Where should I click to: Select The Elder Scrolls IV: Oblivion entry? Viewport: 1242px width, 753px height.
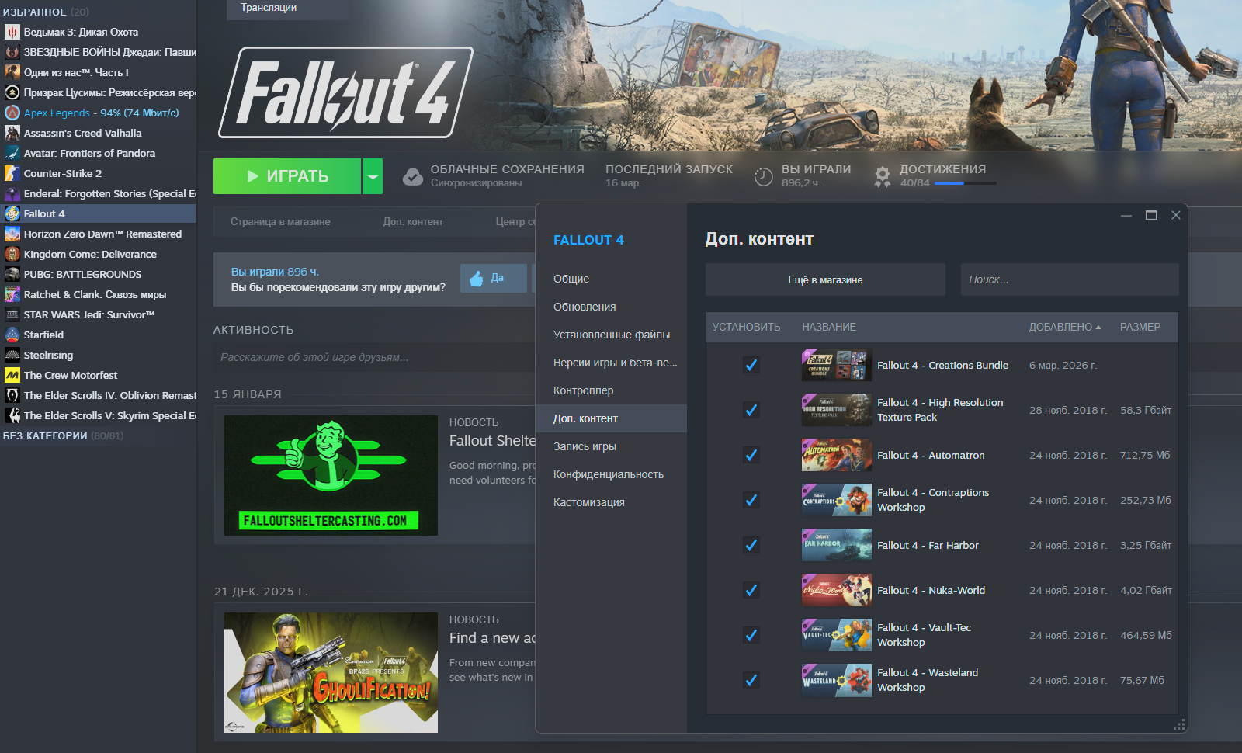point(99,395)
